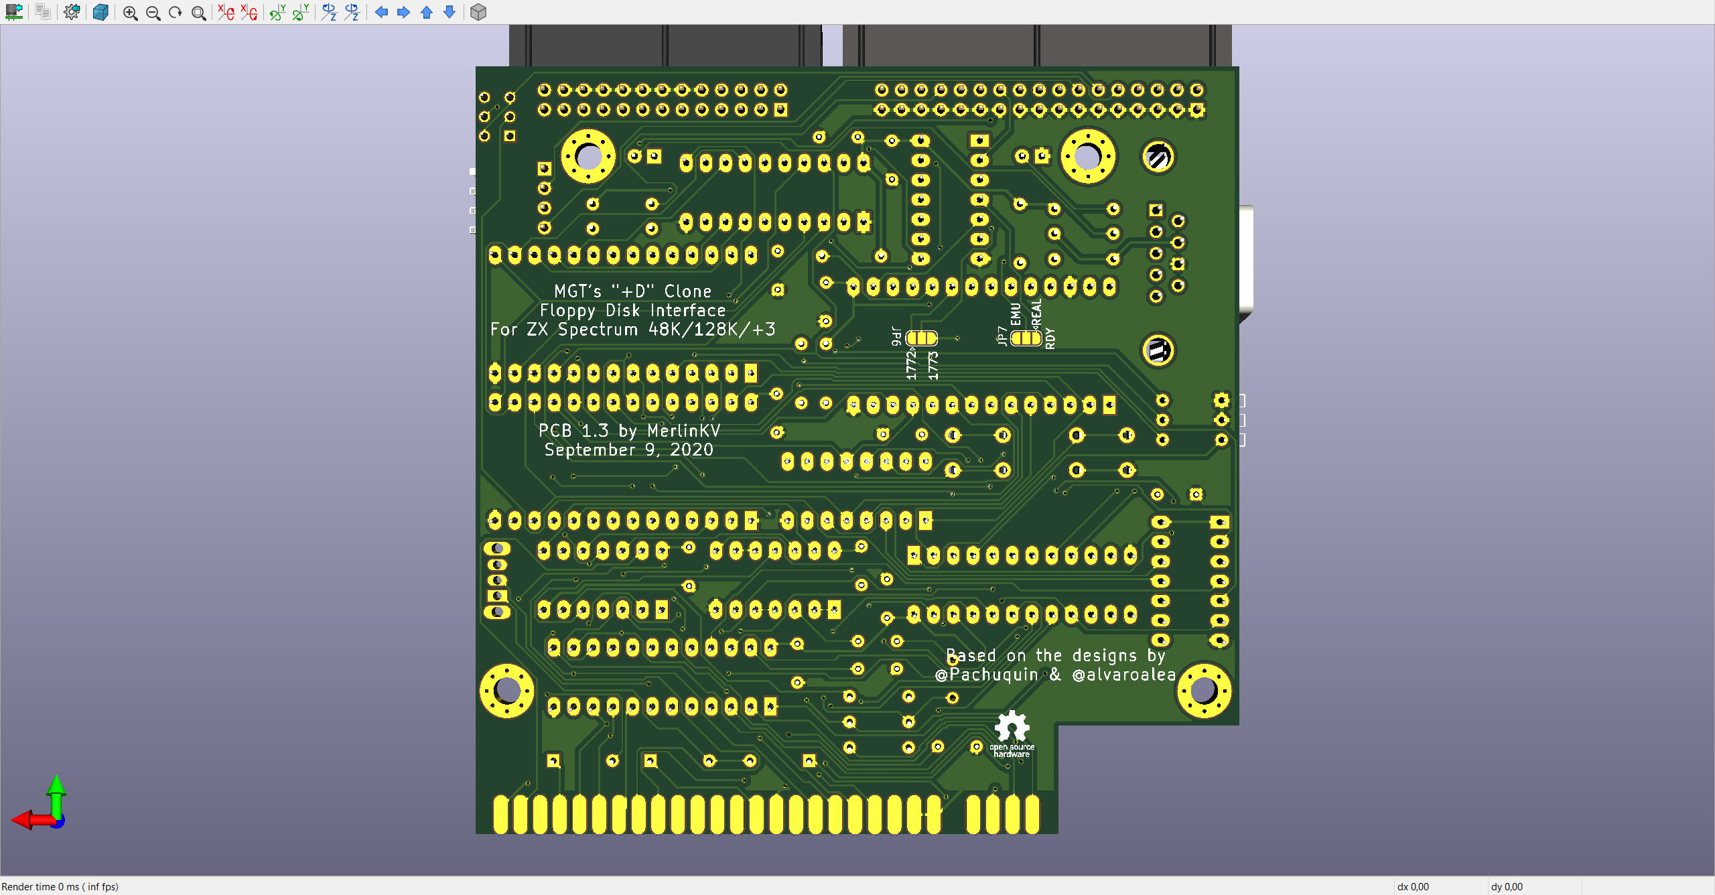Move the board down with the down arrow
Screen dimensions: 1715x895
[450, 12]
